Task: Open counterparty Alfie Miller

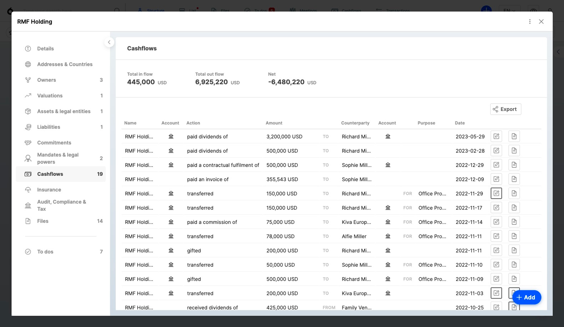Action: tap(354, 236)
